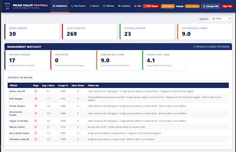The image size is (236, 152).
Task: Click the 67% accept rate for Moore, Colton
Action: click(x=63, y=127)
